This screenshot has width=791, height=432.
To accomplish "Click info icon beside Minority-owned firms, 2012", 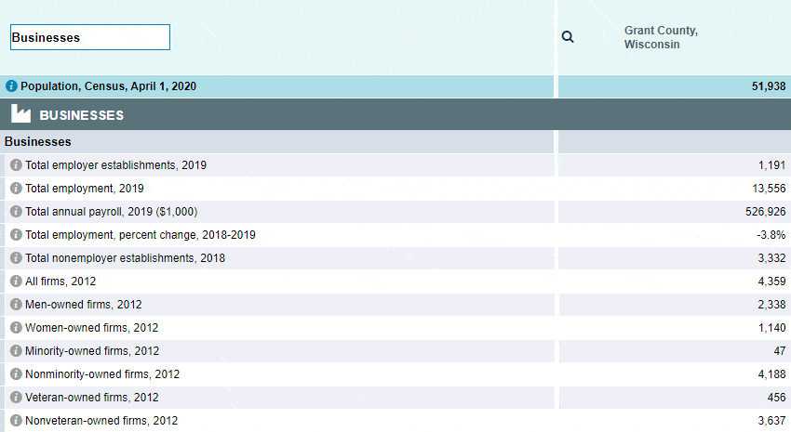I will point(16,351).
